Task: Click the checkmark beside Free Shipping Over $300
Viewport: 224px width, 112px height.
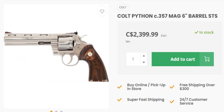Action: (x=172, y=87)
